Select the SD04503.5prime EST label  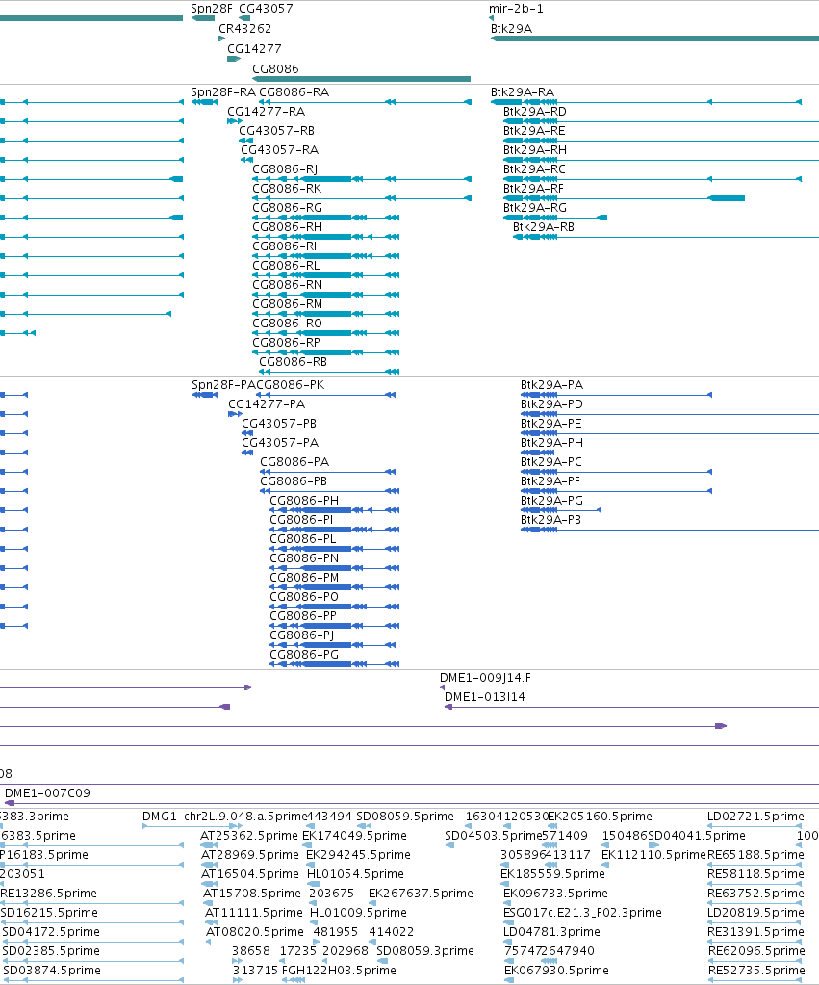coord(493,836)
